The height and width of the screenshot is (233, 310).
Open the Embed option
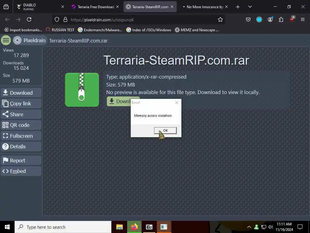tap(21, 171)
